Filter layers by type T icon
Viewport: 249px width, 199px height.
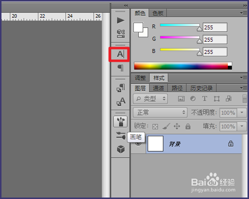coord(205,99)
